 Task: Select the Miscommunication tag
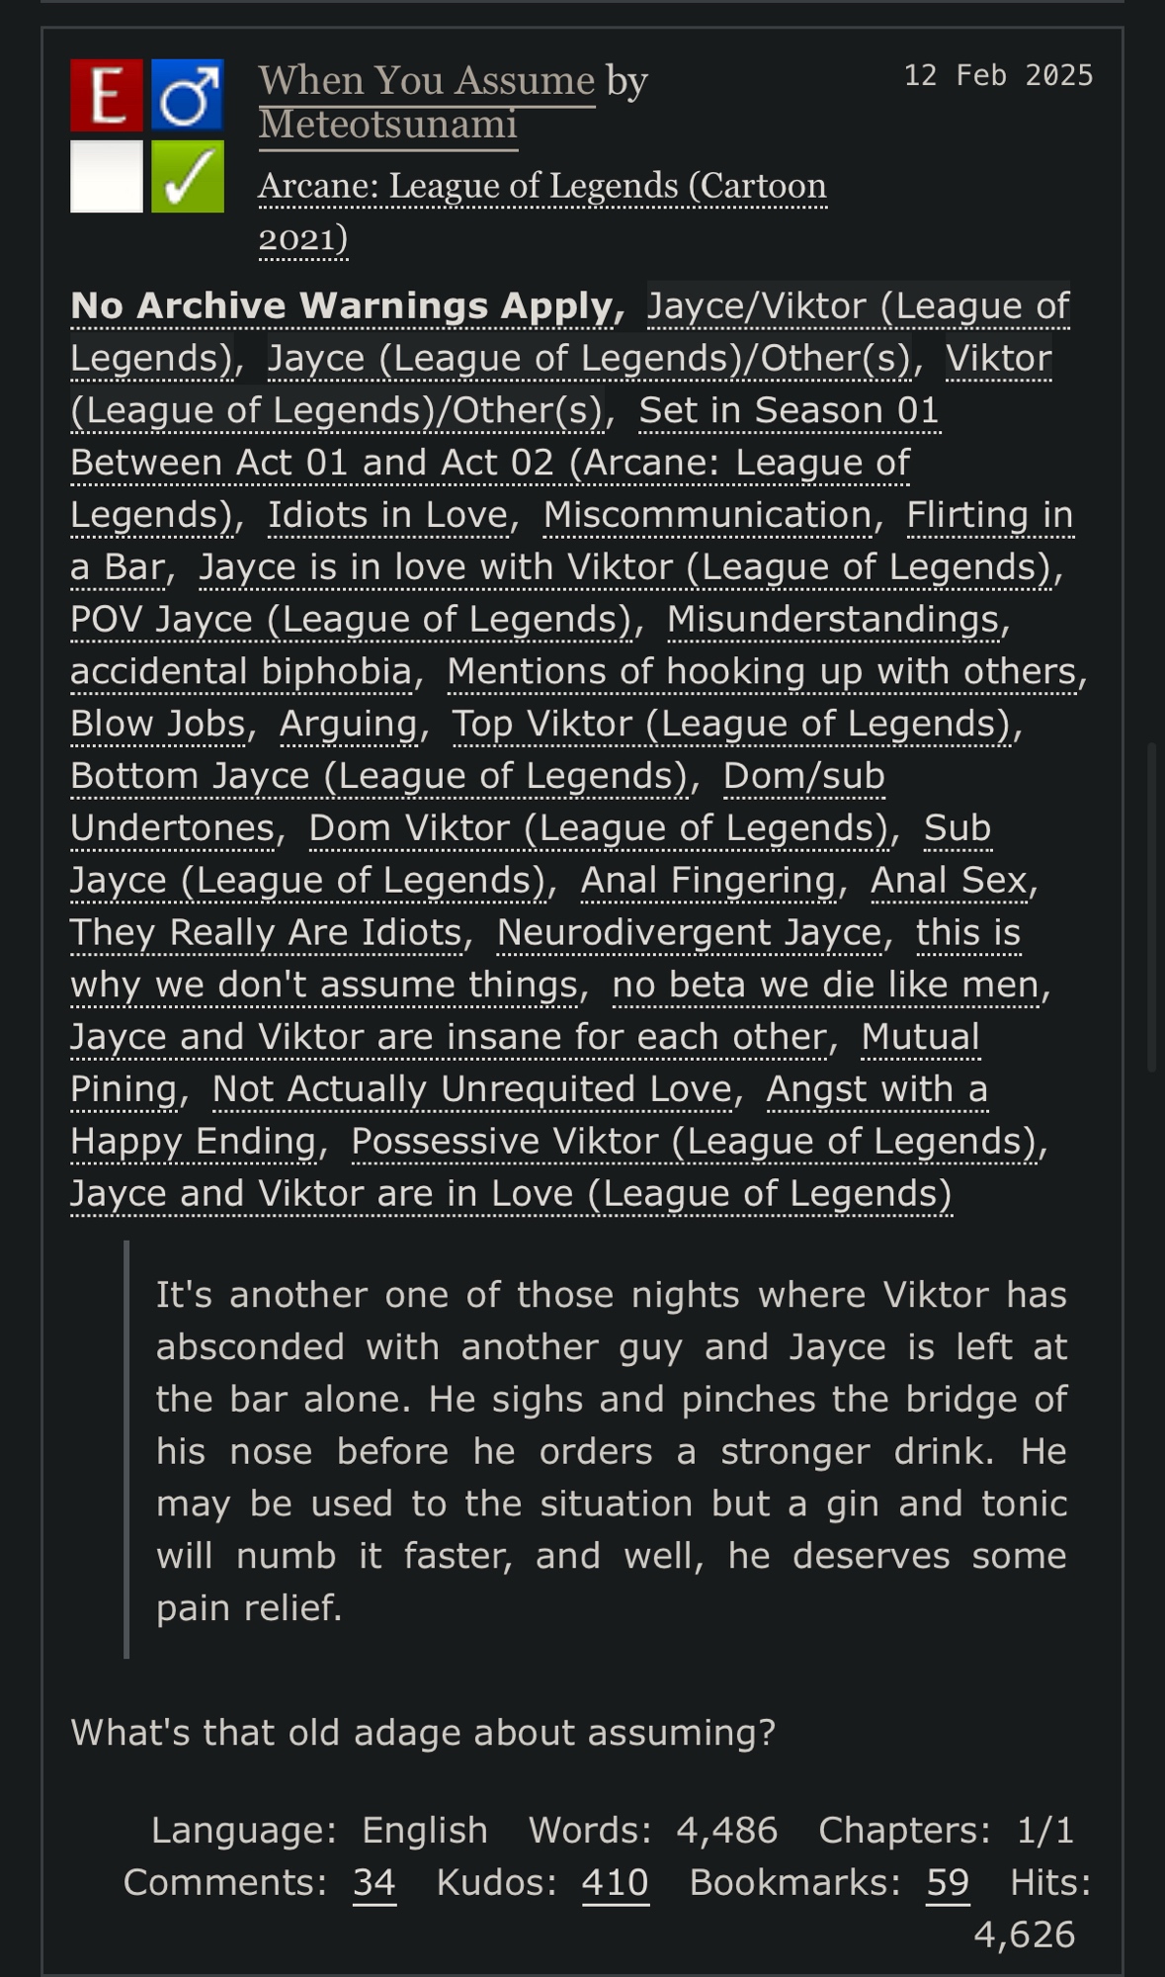tap(707, 515)
